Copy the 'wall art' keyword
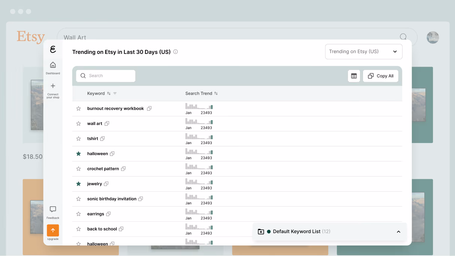455x256 pixels. pyautogui.click(x=107, y=124)
